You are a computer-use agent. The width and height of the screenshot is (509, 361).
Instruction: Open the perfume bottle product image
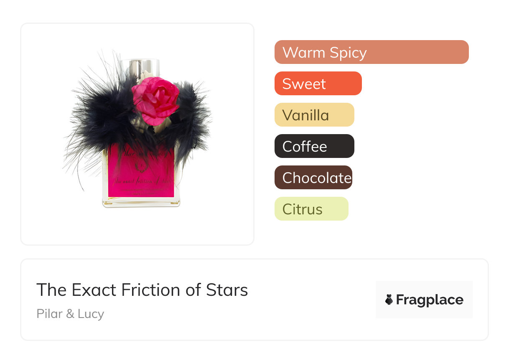[x=137, y=134]
